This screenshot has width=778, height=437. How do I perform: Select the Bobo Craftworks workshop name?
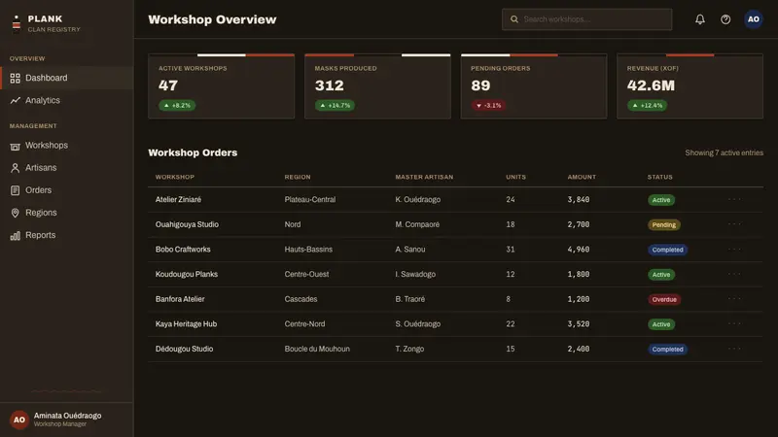pos(183,250)
